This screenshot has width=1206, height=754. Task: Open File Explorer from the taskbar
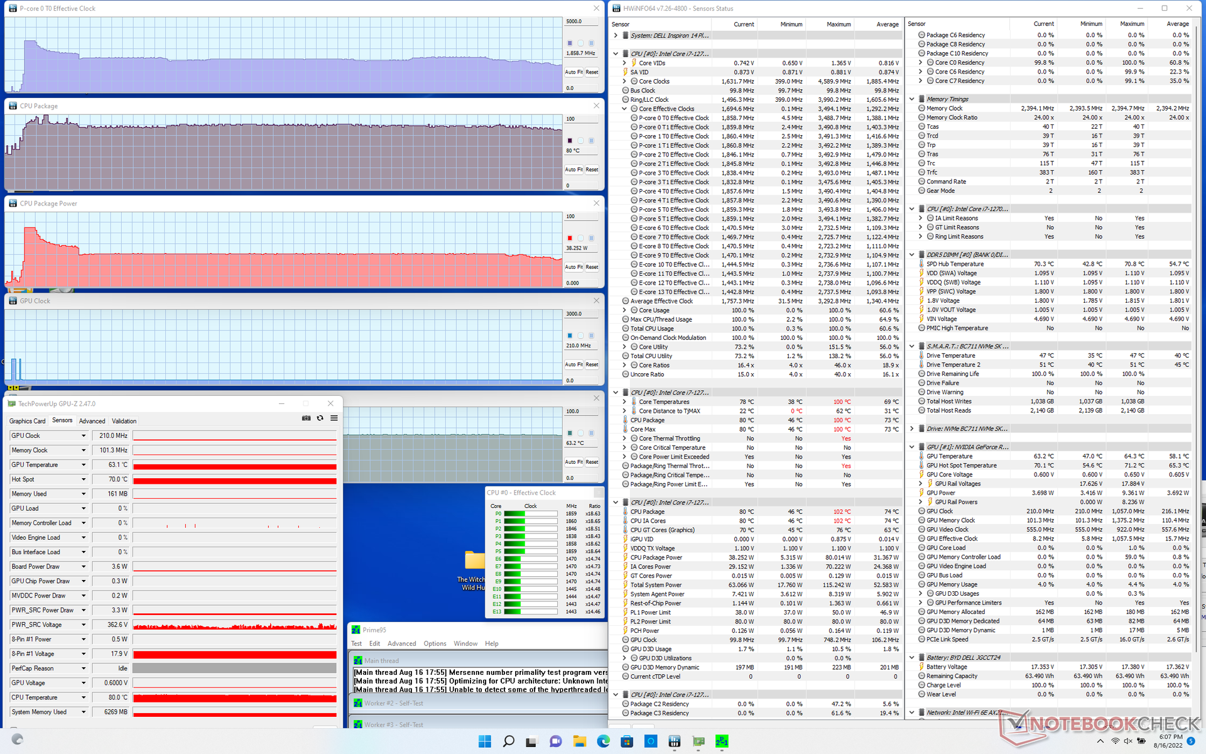tap(579, 741)
